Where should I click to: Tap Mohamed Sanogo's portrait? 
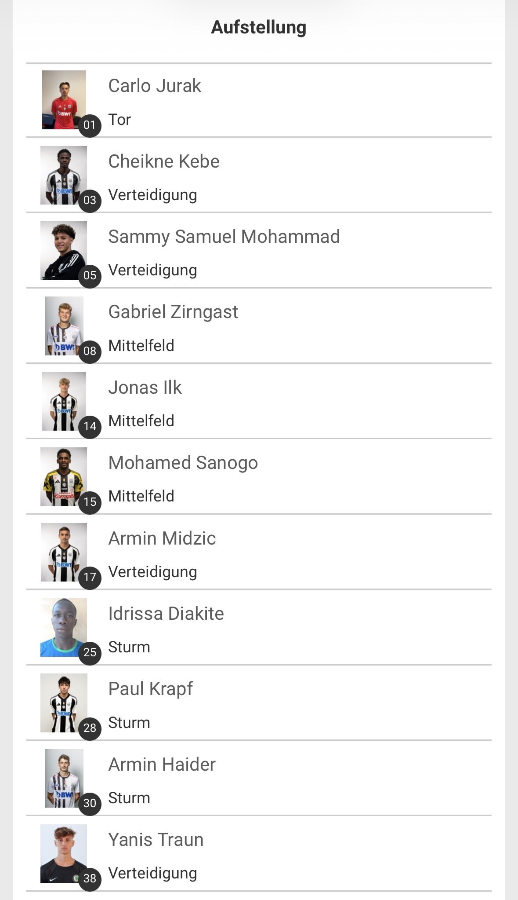point(63,476)
